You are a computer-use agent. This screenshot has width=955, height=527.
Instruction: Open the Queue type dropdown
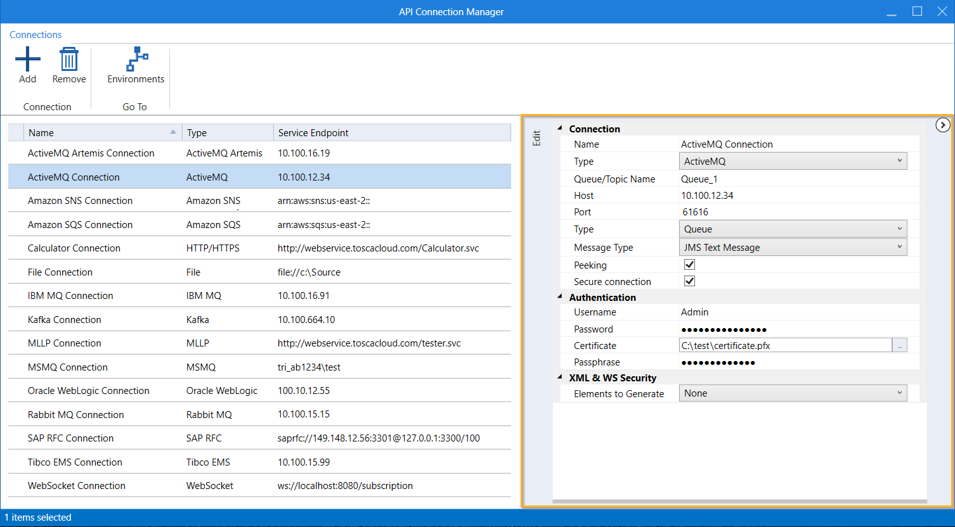point(793,229)
